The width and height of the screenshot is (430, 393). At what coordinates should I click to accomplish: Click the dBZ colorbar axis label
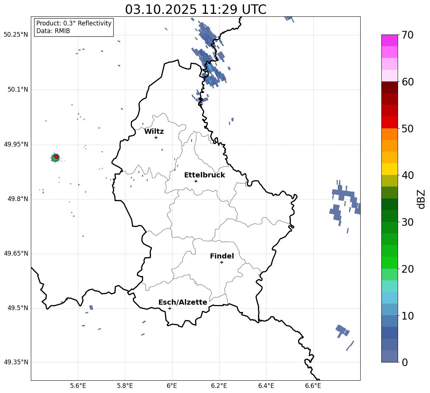click(x=421, y=199)
